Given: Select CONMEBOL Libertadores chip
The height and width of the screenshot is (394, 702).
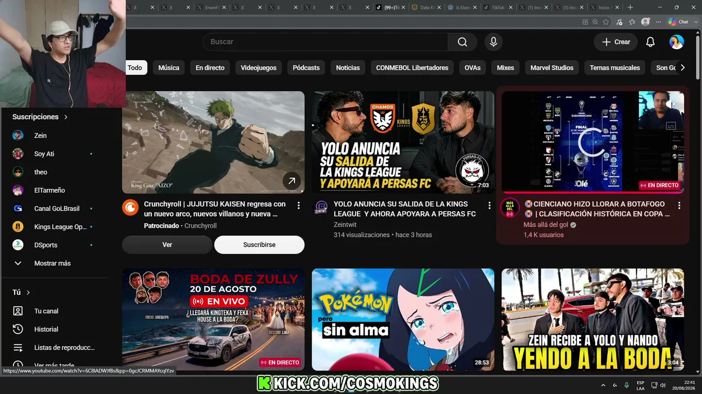Looking at the screenshot, I should (x=412, y=68).
